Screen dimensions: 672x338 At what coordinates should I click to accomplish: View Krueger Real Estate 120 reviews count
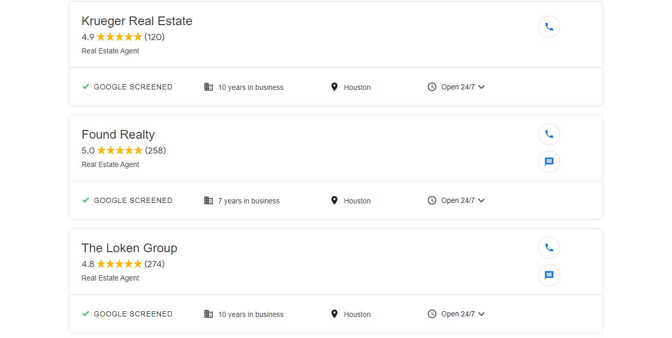coord(155,37)
